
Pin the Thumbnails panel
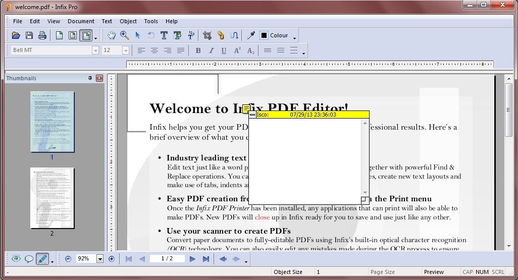pyautogui.click(x=90, y=78)
